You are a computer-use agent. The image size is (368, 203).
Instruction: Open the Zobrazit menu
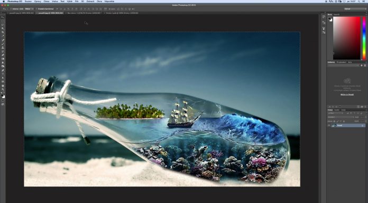(x=90, y=2)
